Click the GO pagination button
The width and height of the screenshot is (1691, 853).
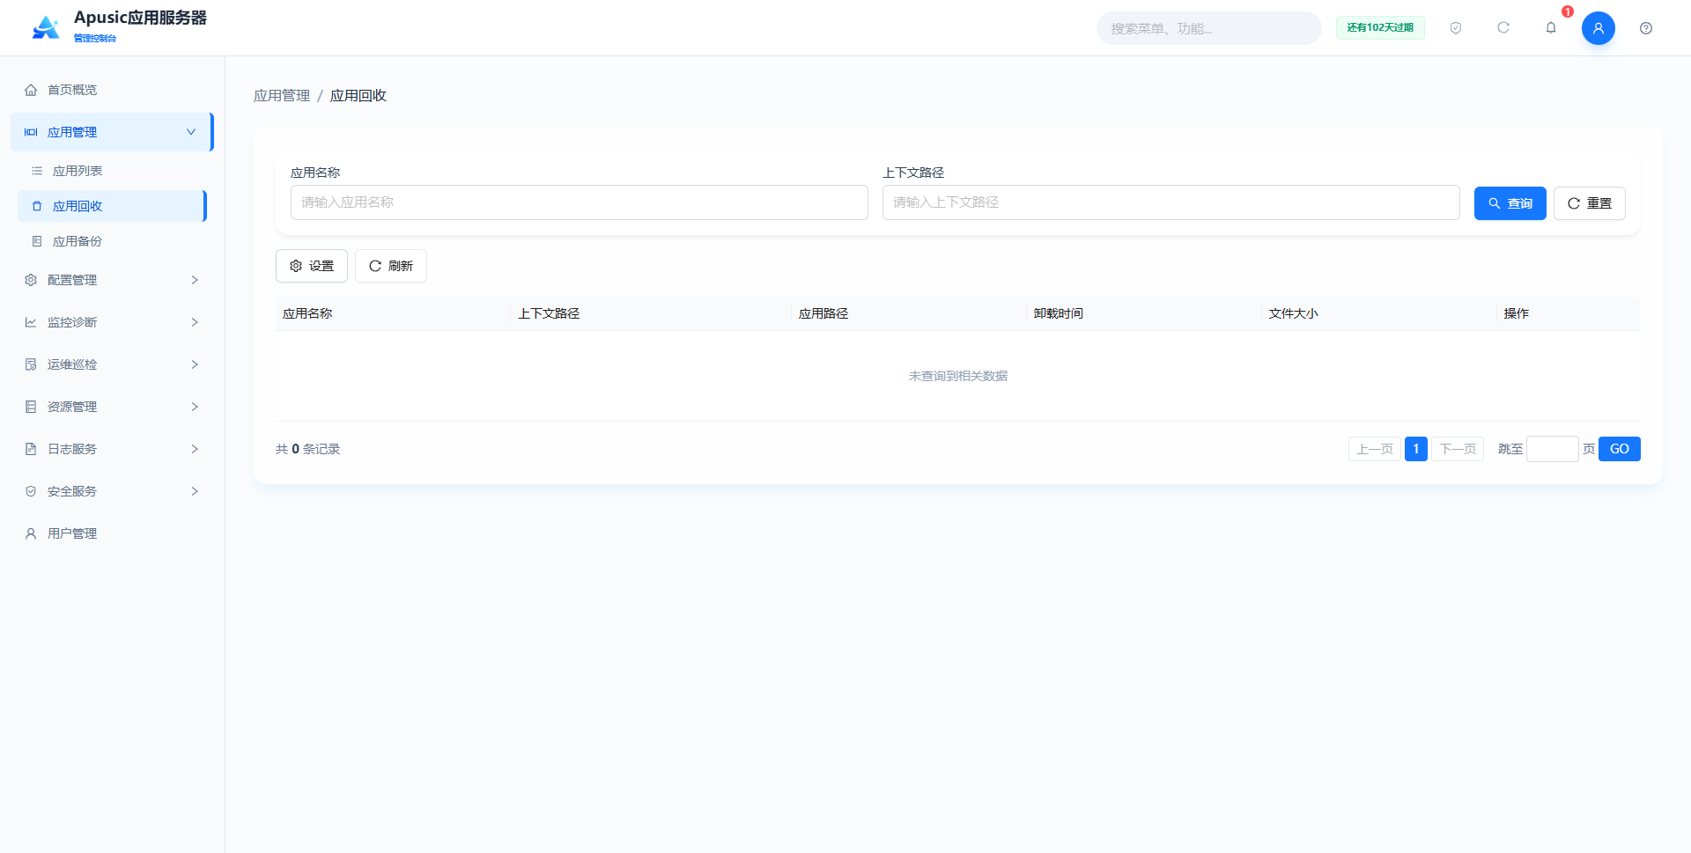tap(1619, 449)
